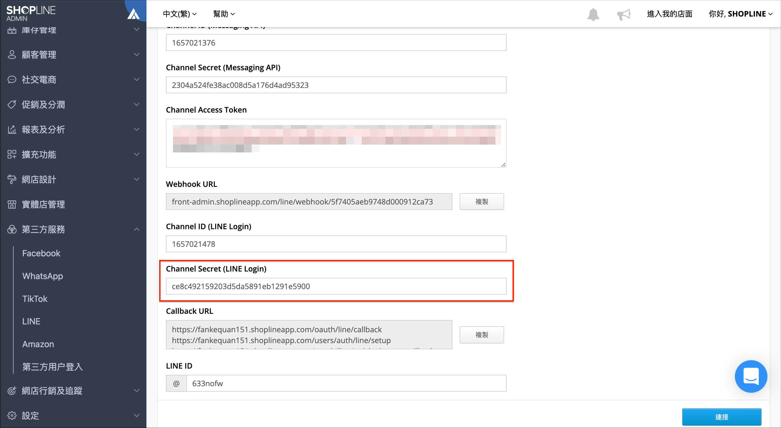Go to 進入我的店面 storefront link

pos(670,14)
